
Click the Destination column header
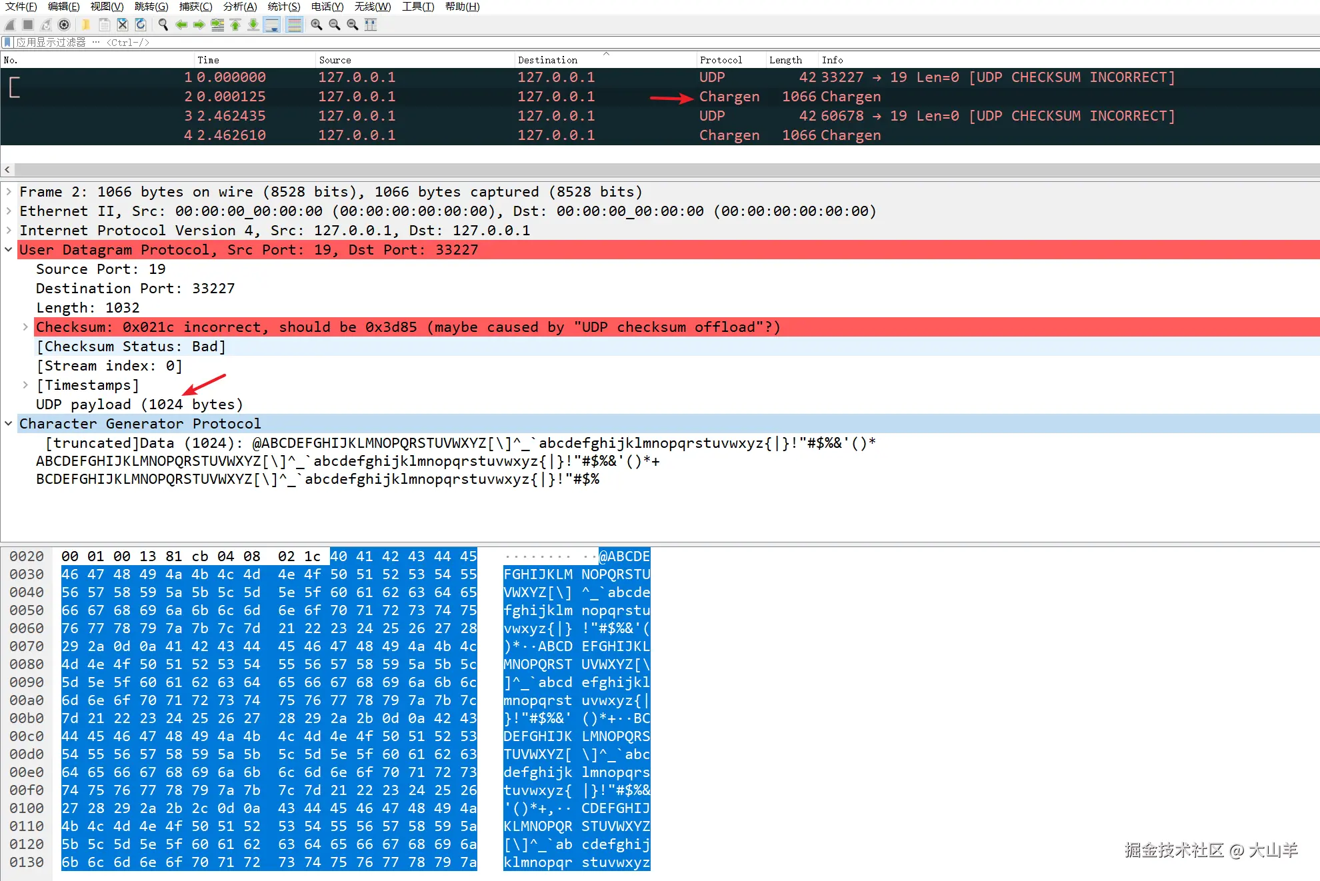(x=547, y=60)
